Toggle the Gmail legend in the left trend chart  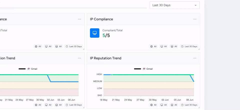coord(32,69)
